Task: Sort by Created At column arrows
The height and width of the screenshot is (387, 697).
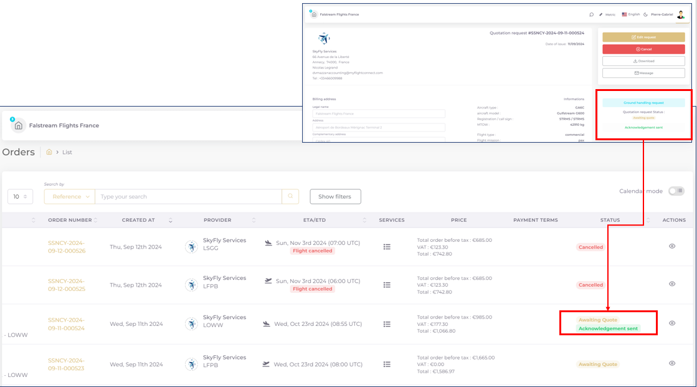Action: point(170,220)
